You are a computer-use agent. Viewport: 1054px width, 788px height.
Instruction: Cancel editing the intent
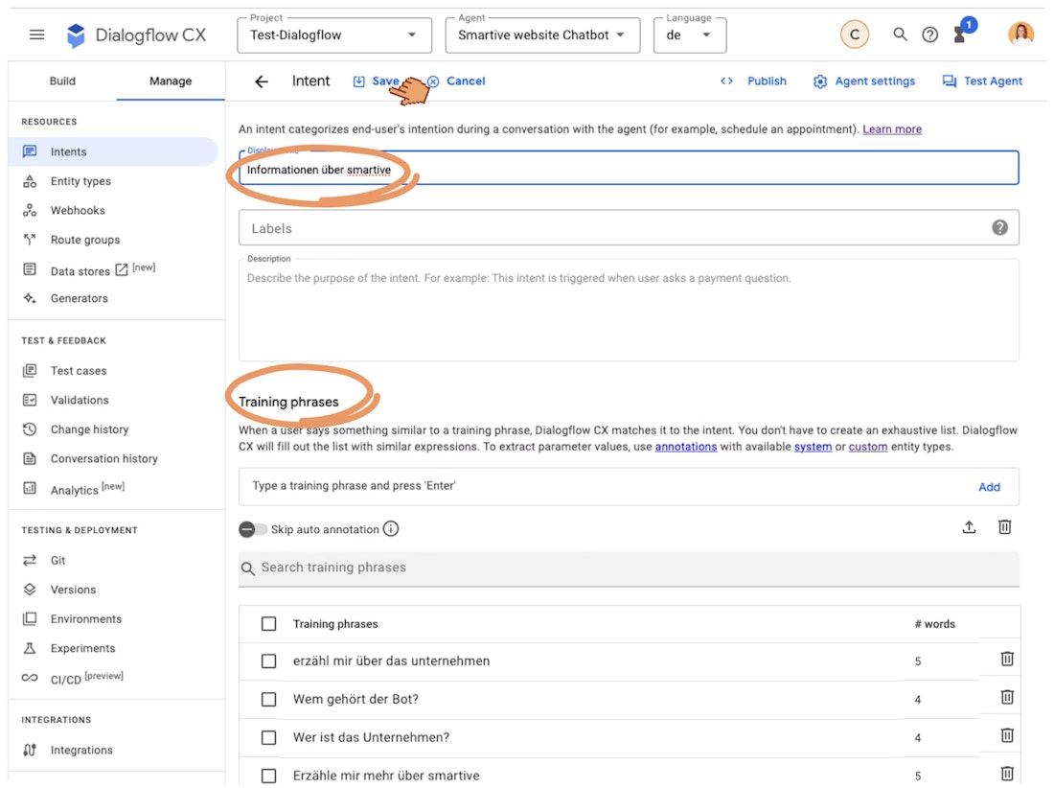click(456, 81)
